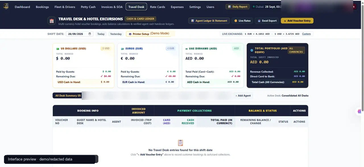Click the + Add Agent button
Viewport: 364px width, 167px height.
243,95
